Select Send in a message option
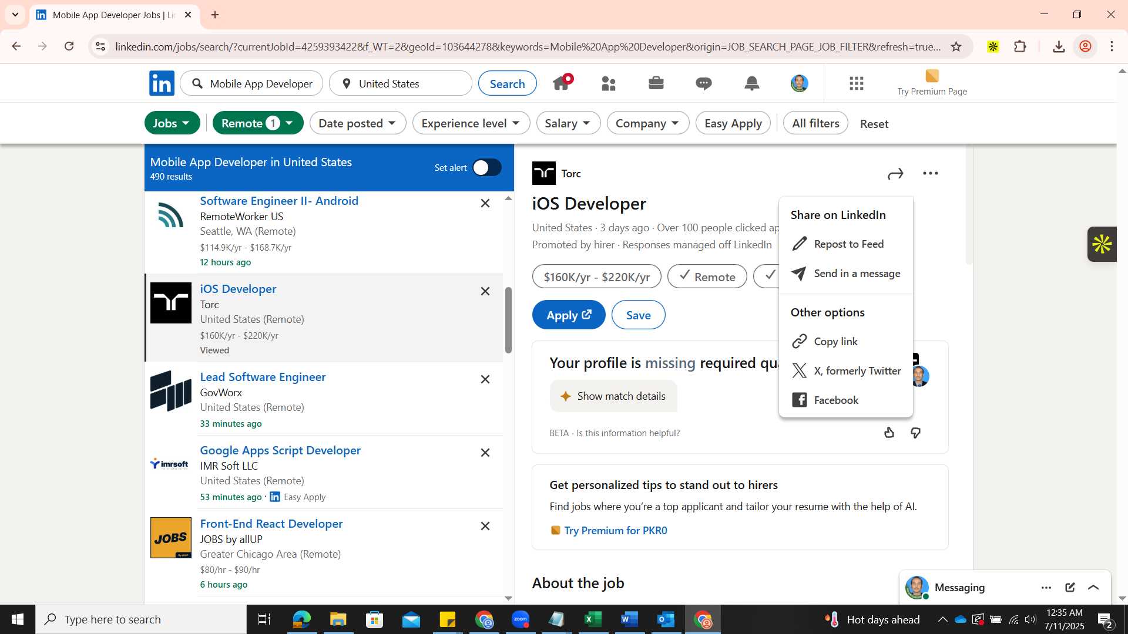This screenshot has height=634, width=1128. (x=846, y=274)
